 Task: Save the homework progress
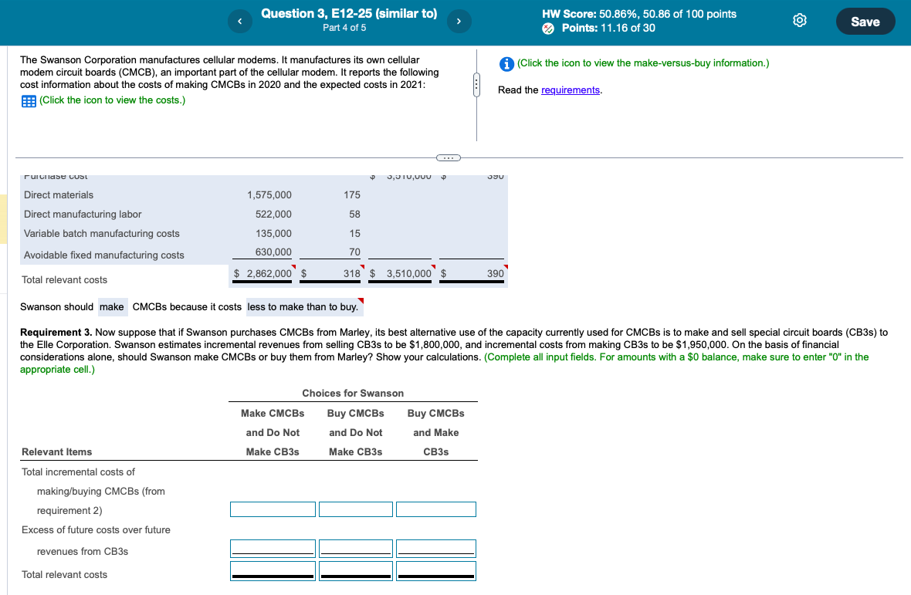[865, 22]
